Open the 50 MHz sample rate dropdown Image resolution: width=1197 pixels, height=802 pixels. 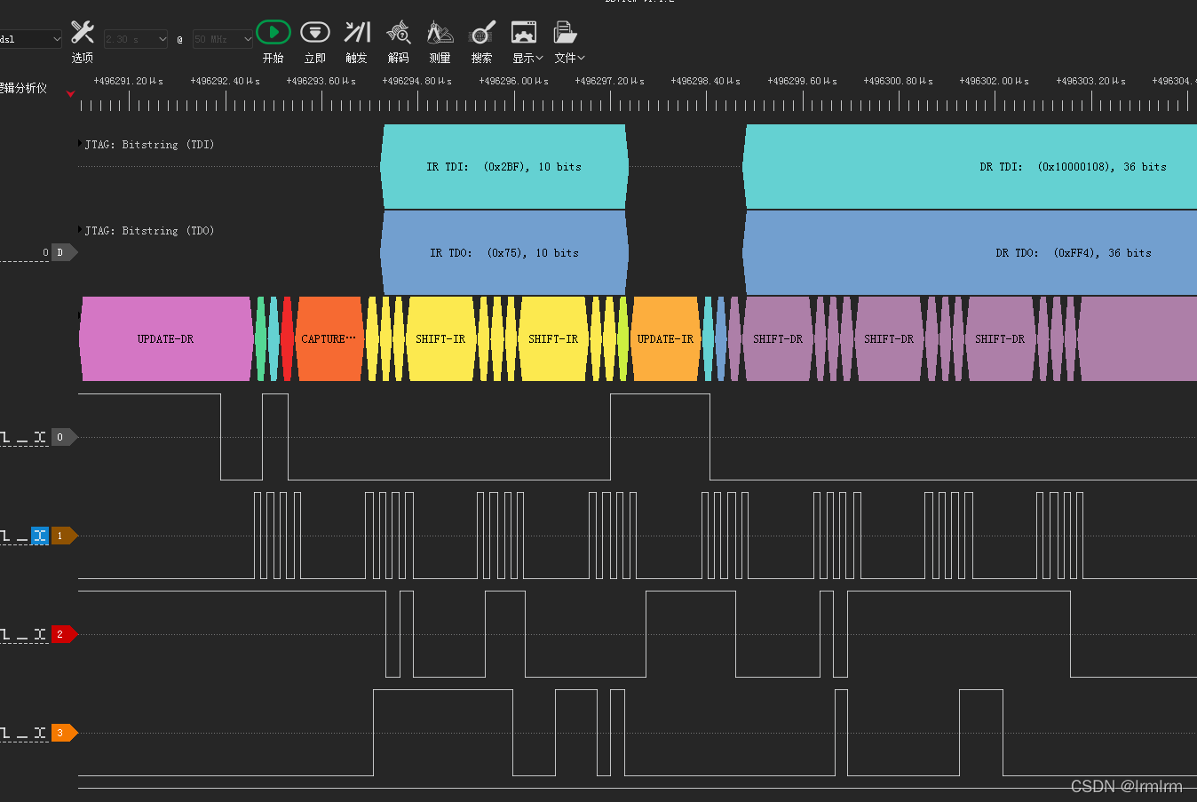pyautogui.click(x=223, y=39)
